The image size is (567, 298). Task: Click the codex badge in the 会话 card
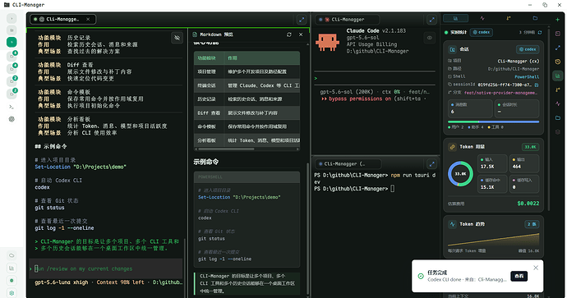(x=528, y=49)
